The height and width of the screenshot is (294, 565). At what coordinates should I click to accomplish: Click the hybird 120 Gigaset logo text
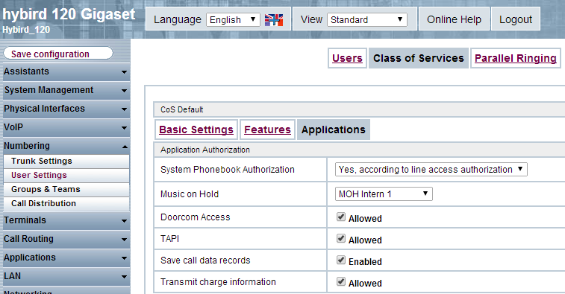coord(69,14)
